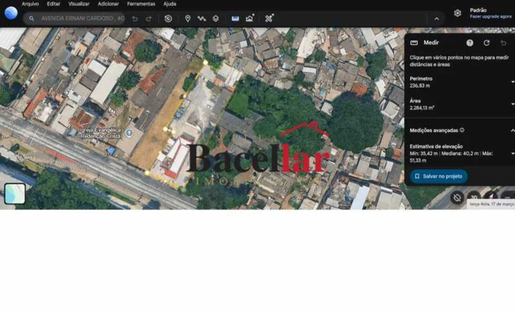Click the perimeter value 236,83 m
The image size is (515, 312).
[x=419, y=85]
